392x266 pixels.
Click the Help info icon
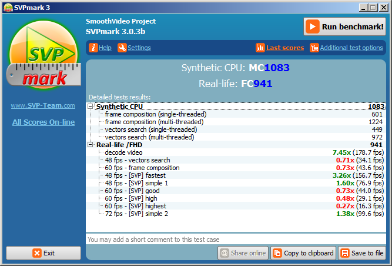pyautogui.click(x=93, y=48)
